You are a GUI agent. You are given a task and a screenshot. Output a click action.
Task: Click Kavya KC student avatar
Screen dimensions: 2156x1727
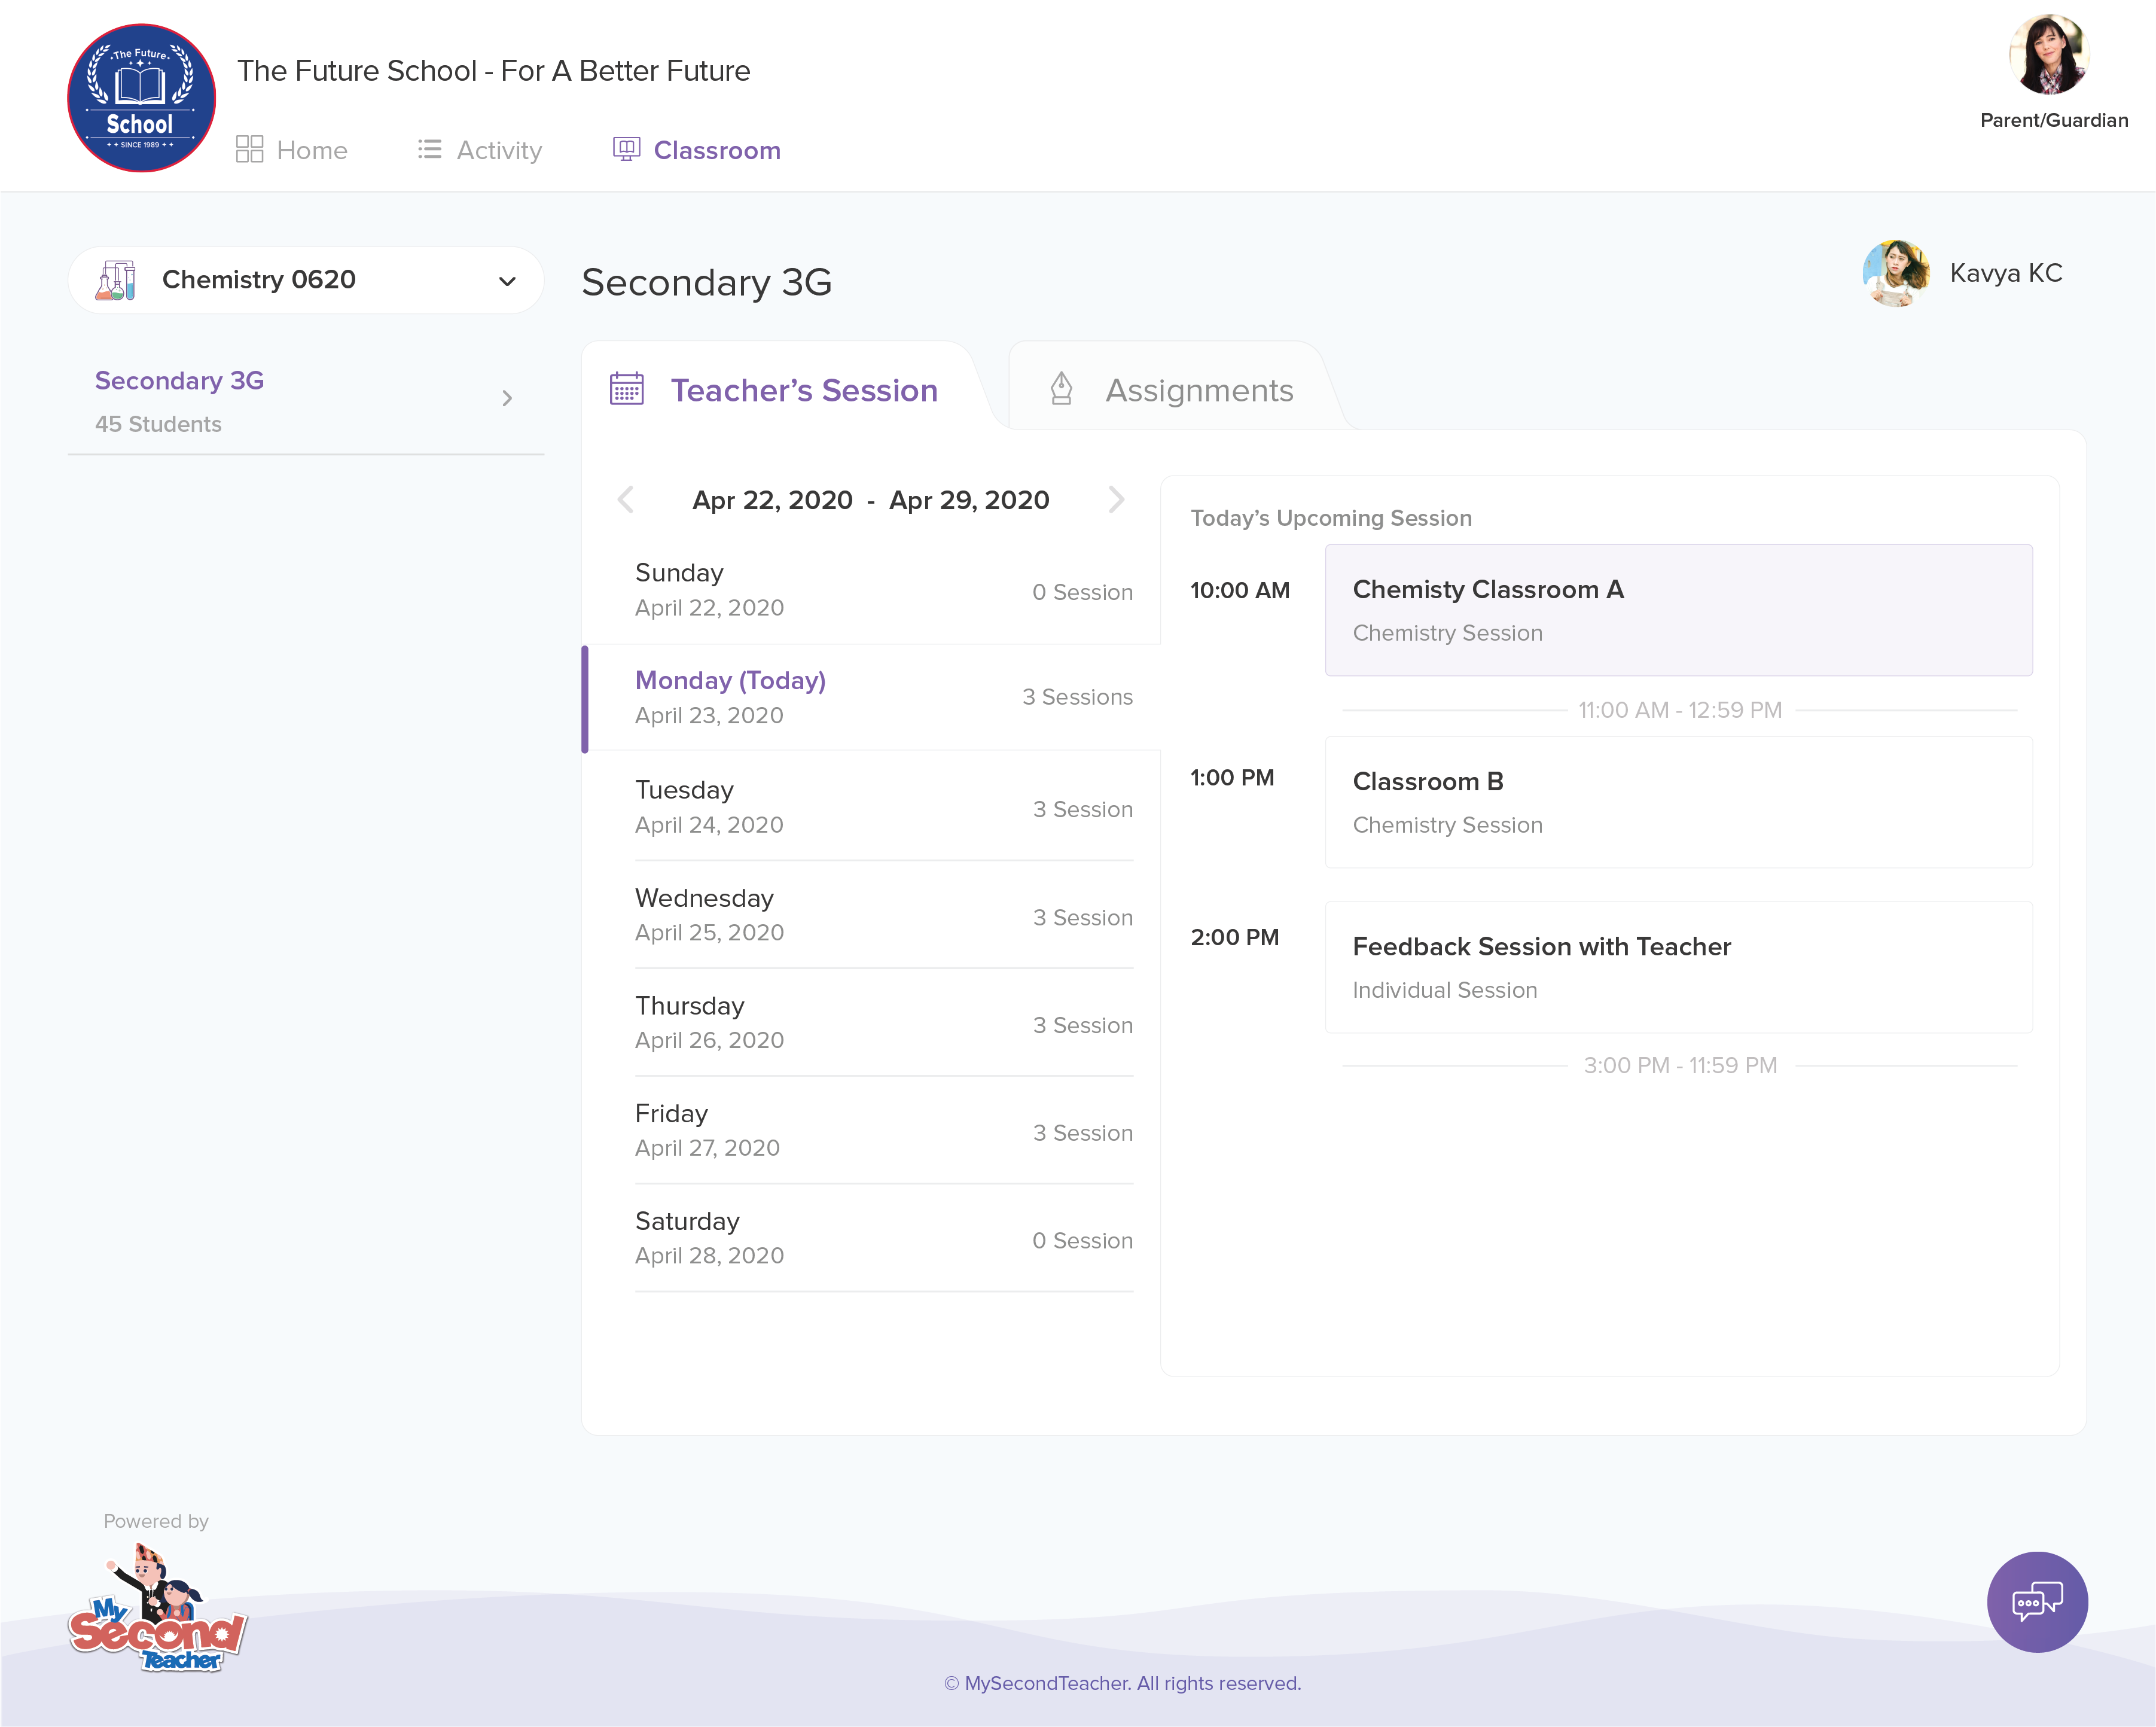point(1895,273)
